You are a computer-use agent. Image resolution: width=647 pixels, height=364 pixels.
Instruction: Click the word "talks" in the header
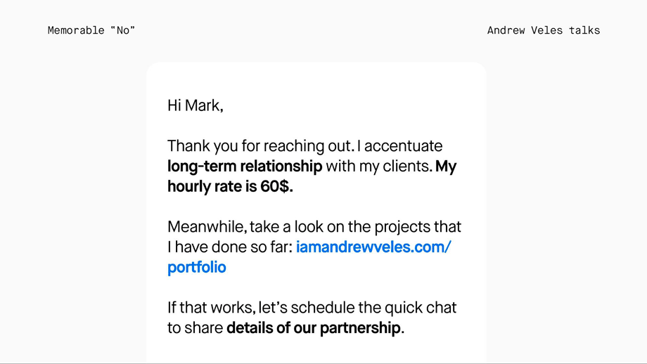click(584, 30)
